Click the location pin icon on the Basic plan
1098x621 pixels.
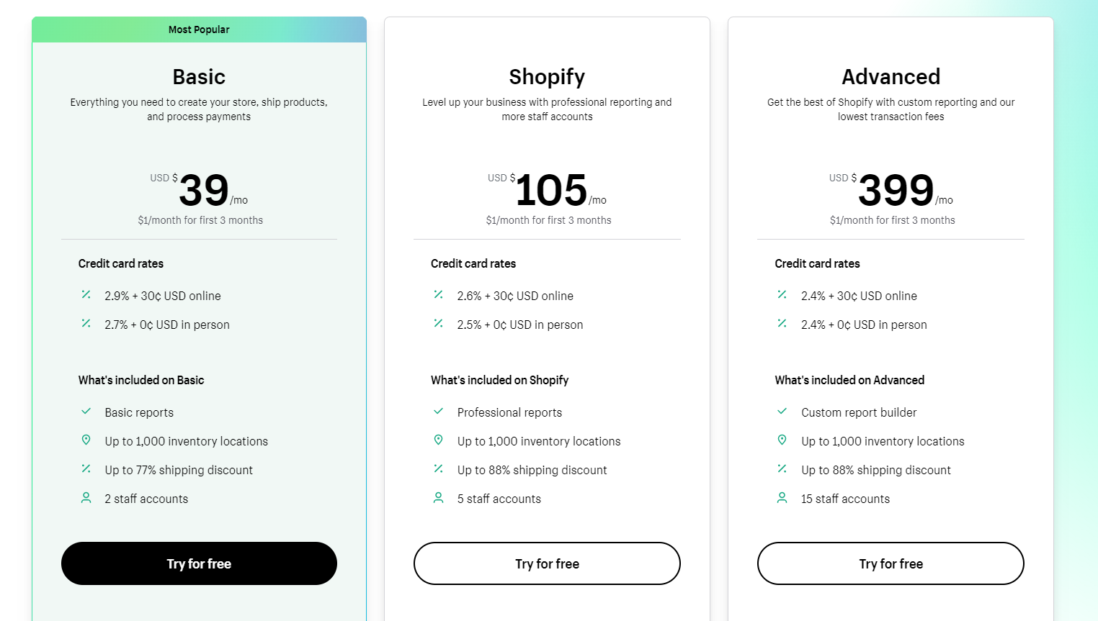86,440
